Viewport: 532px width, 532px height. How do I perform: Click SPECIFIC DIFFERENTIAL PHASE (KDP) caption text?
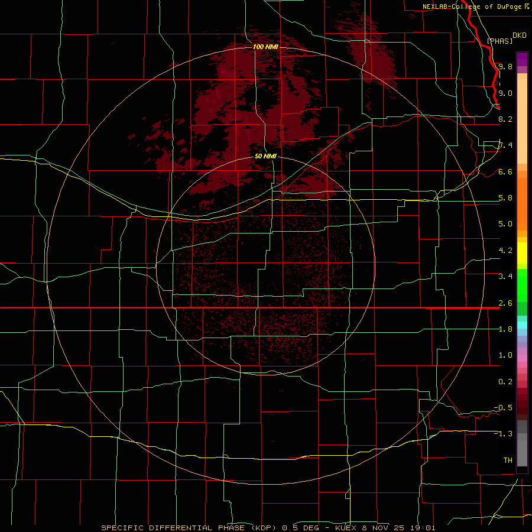click(190, 528)
